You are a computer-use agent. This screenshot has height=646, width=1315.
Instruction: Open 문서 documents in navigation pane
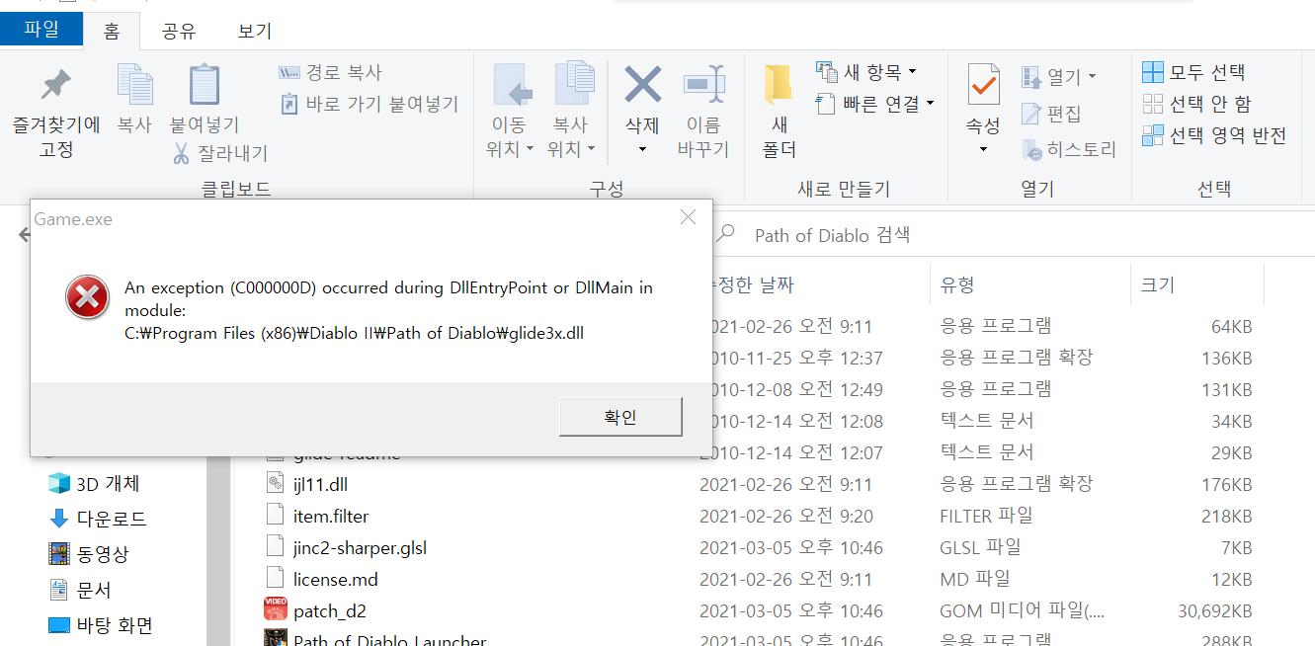(80, 590)
